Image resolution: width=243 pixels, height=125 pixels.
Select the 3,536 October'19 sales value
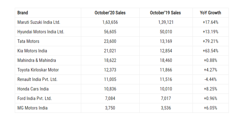tap(166, 108)
